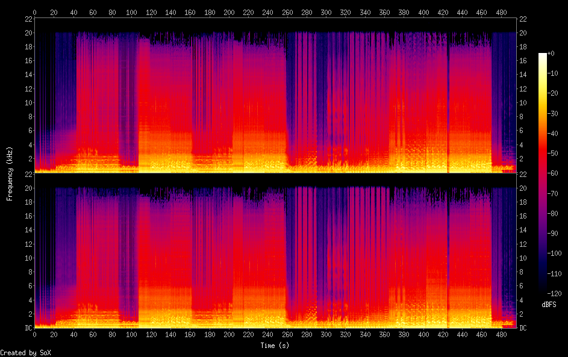Click inside the lower channel spectrogram plot
The height and width of the screenshot is (357, 568).
point(275,251)
